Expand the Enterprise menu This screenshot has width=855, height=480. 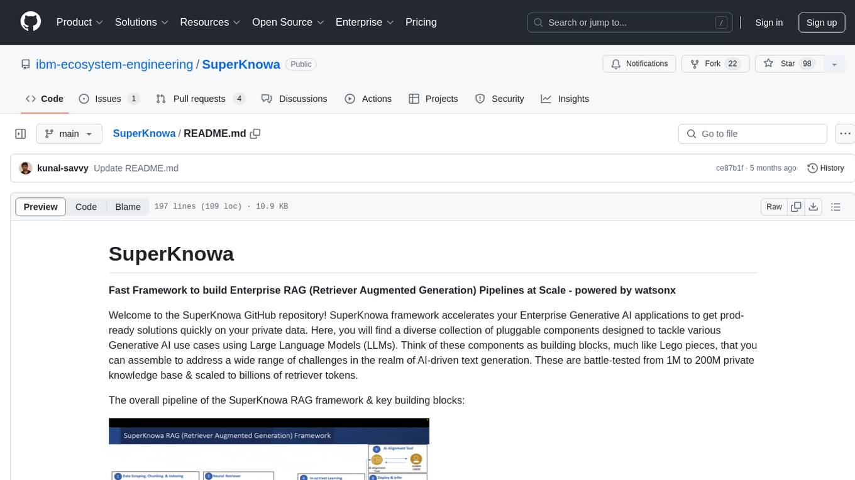pos(365,22)
